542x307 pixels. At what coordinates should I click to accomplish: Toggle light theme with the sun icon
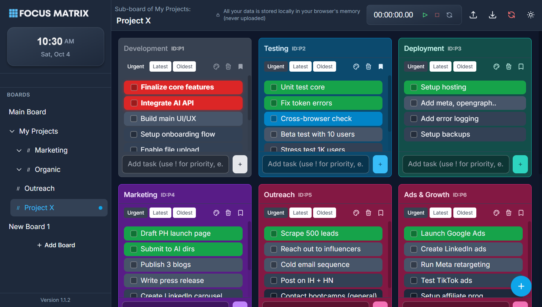point(530,15)
